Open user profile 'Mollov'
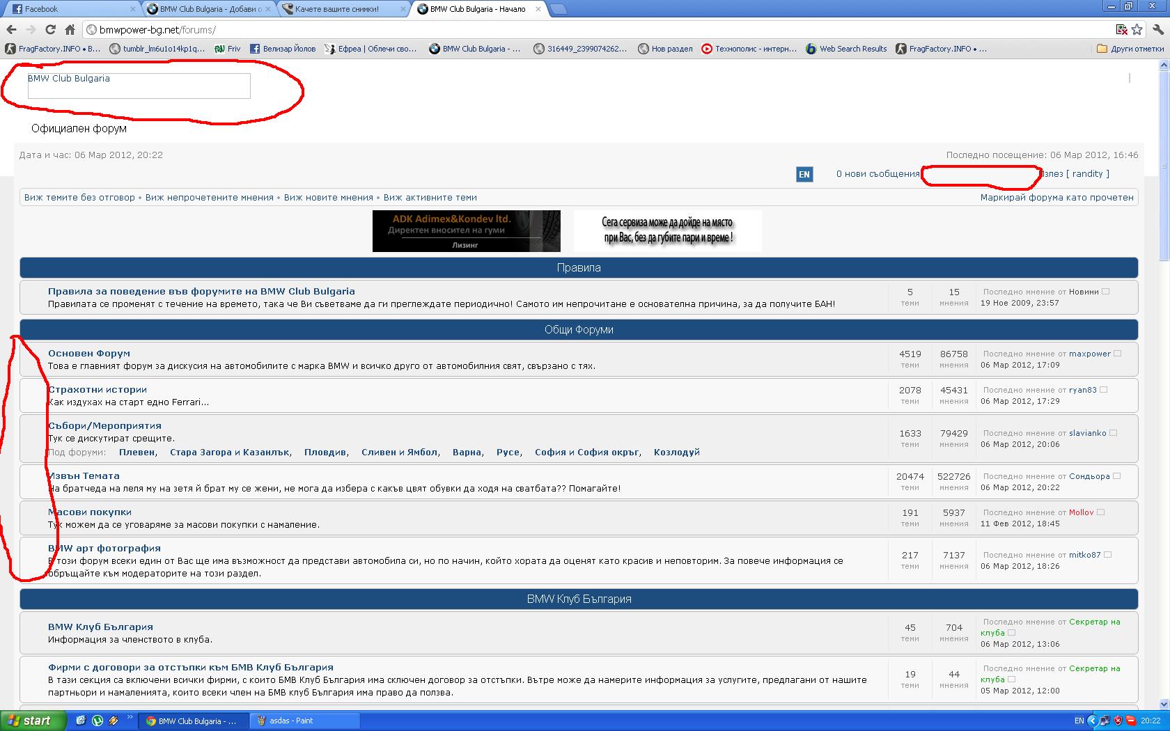This screenshot has height=731, width=1170. click(1082, 512)
